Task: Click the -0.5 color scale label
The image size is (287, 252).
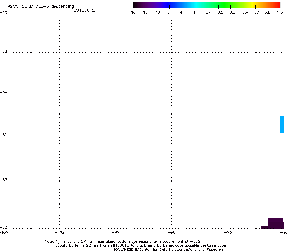Action: (x=231, y=12)
